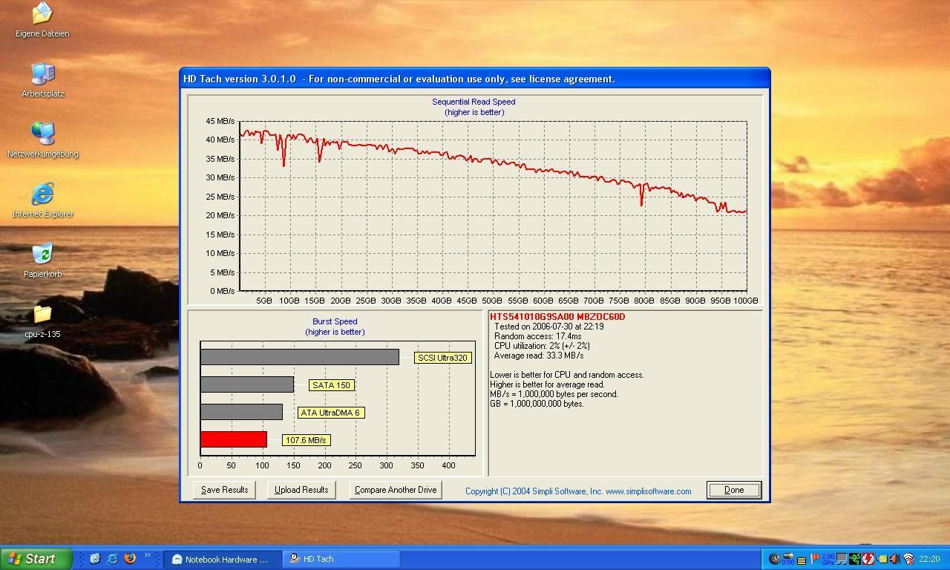Open the Eigene Dateien desktop icon
This screenshot has width=950, height=570.
42,20
